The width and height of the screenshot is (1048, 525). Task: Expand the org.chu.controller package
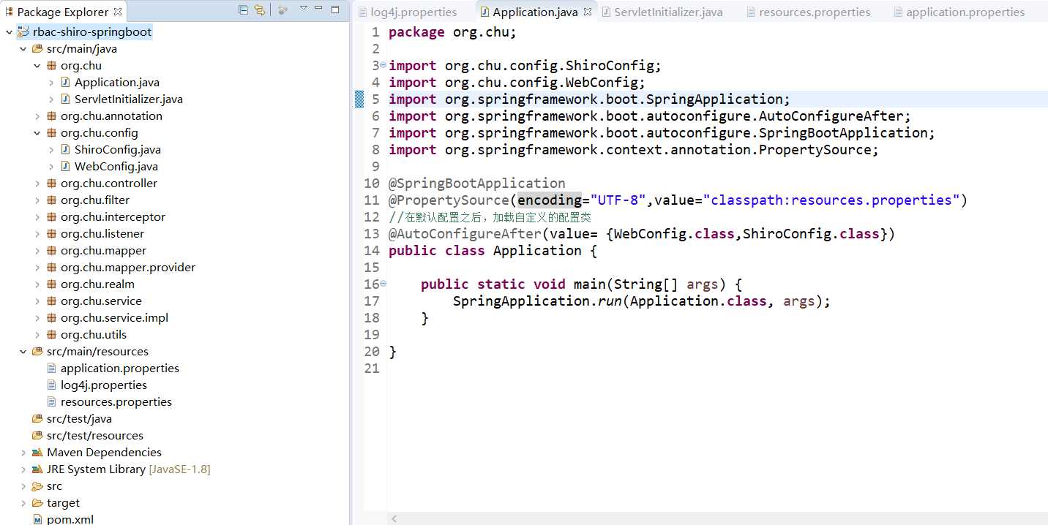coord(37,184)
